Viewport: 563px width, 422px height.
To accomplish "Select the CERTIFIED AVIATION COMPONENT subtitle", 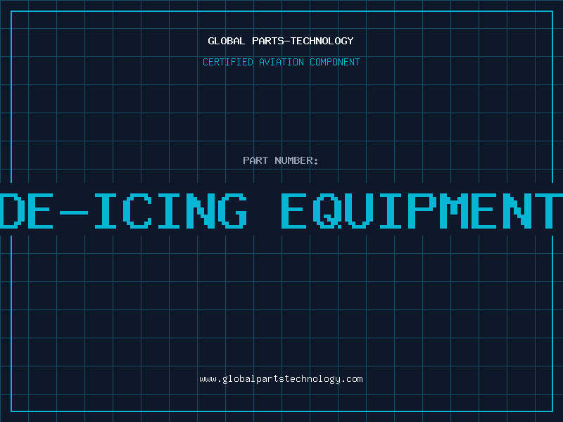I will click(281, 62).
